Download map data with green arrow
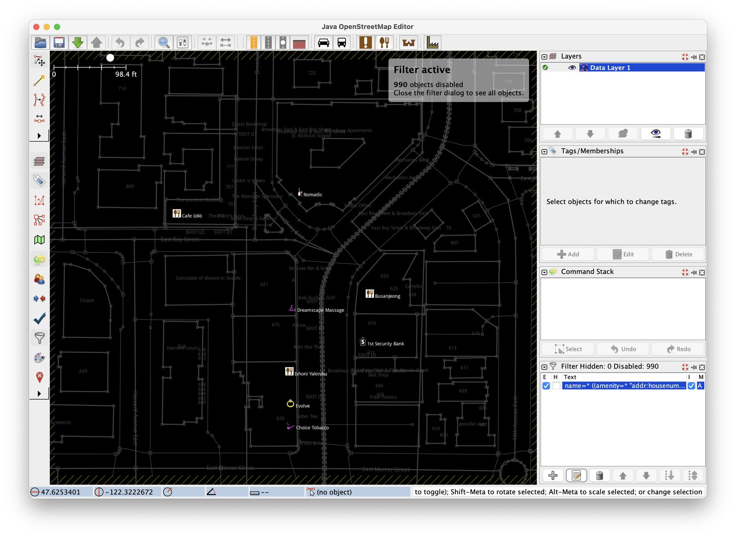Viewport: 736px width, 537px height. pyautogui.click(x=78, y=43)
